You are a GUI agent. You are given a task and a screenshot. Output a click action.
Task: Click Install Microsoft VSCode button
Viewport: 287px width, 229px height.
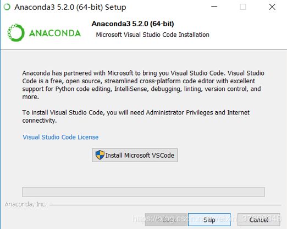pyautogui.click(x=135, y=155)
